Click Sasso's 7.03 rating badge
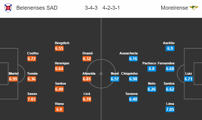The height and width of the screenshot is (120, 202). [x=32, y=99]
